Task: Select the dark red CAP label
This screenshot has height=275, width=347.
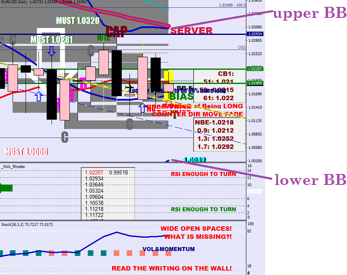Action: (116, 31)
